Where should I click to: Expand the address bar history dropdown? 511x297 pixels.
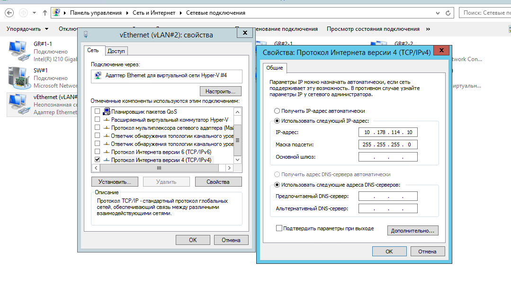(x=438, y=13)
